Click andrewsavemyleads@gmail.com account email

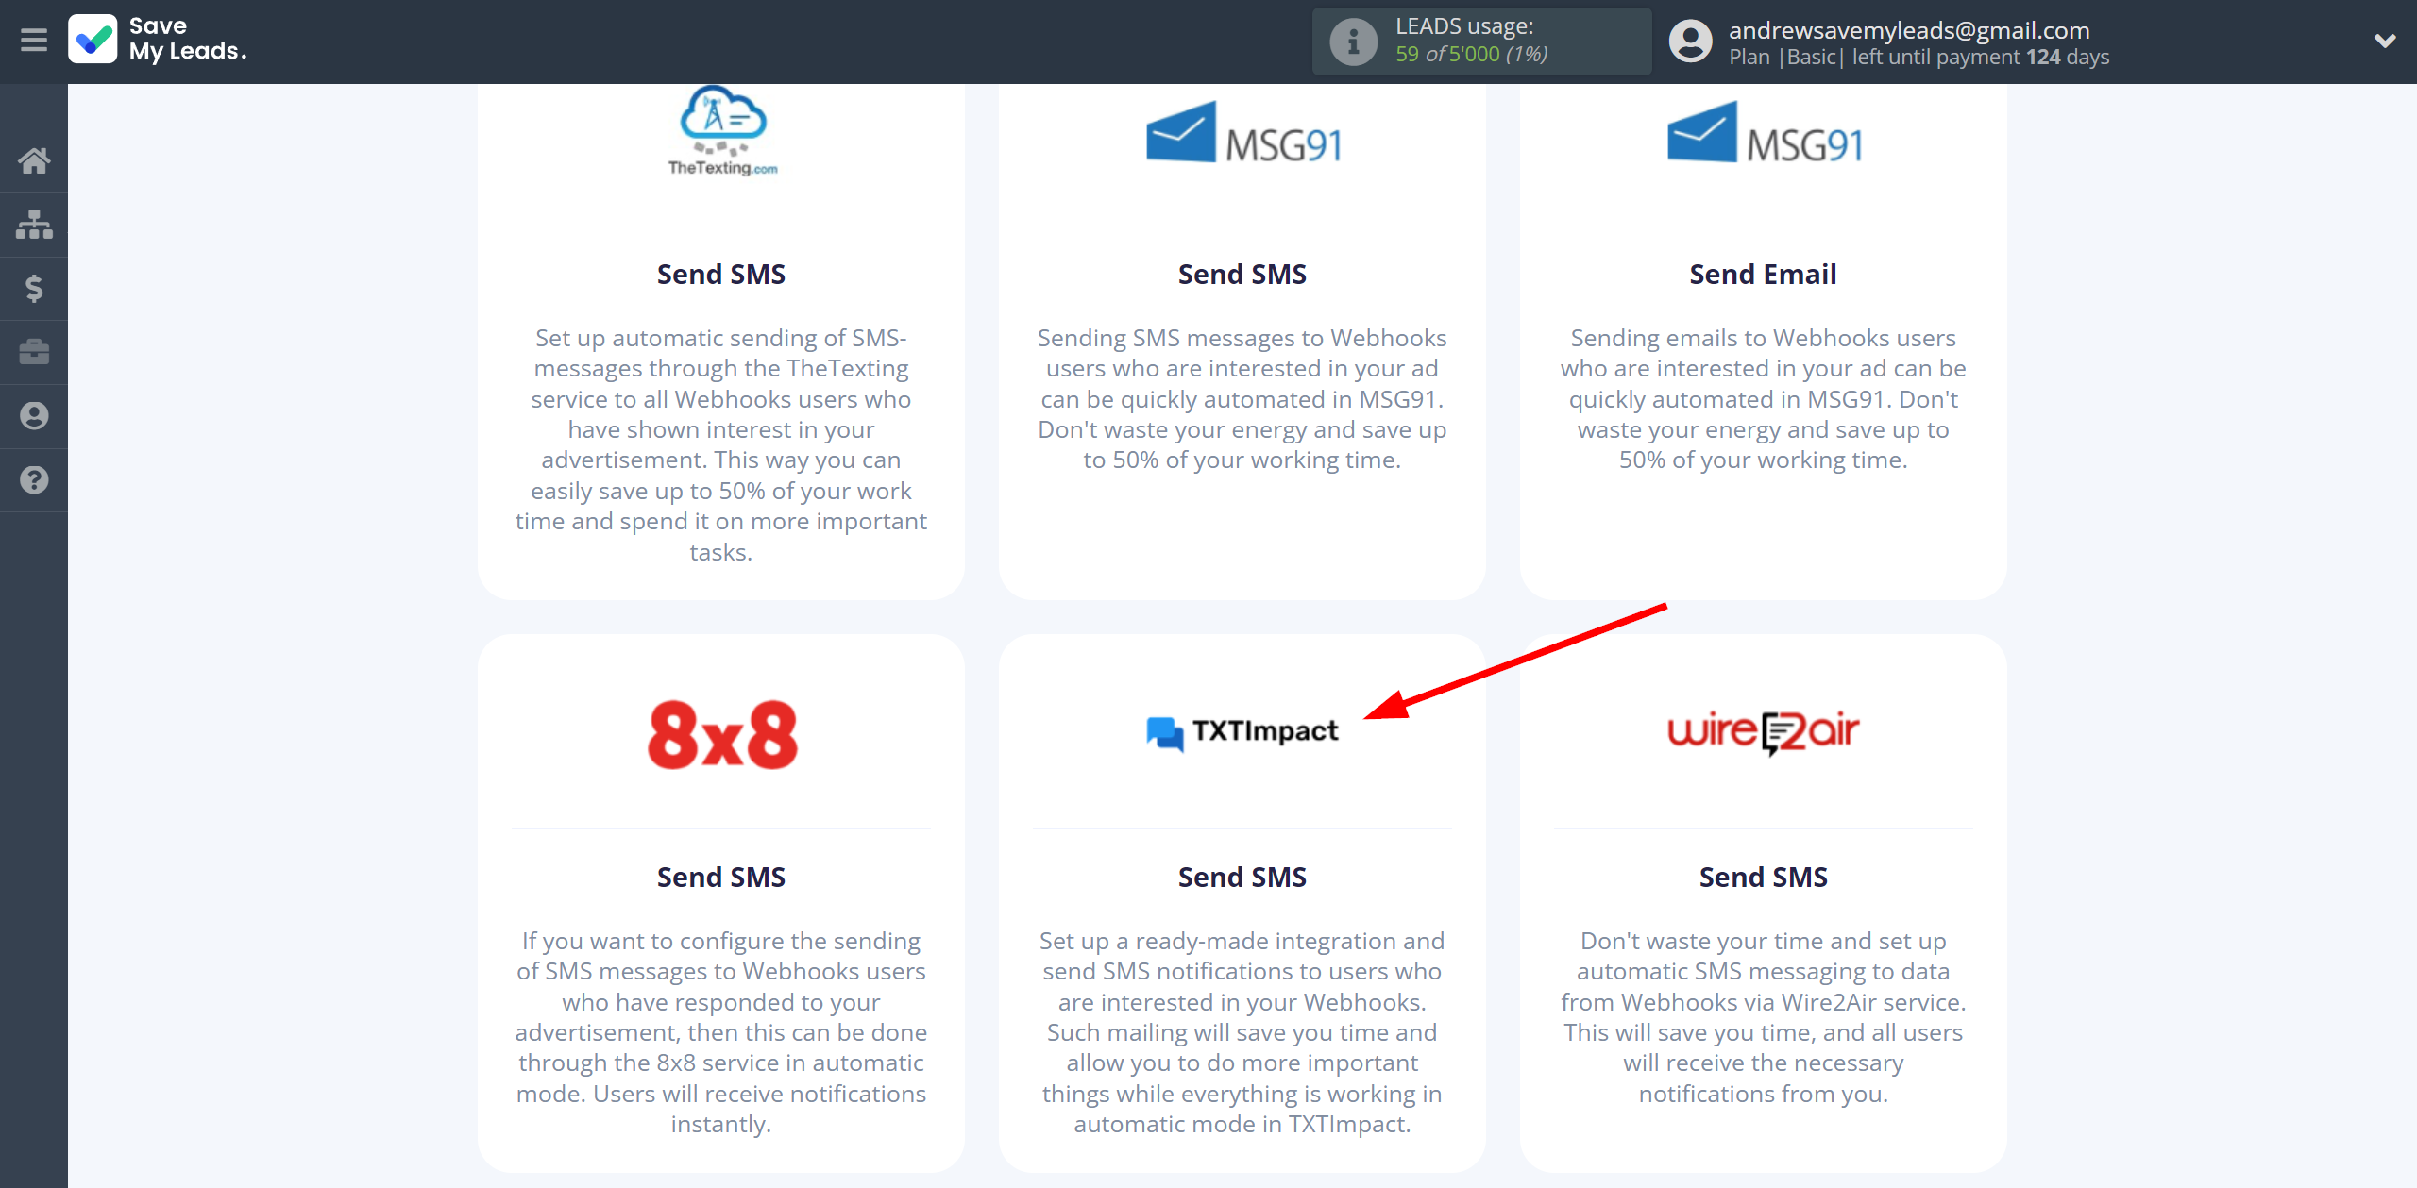tap(1909, 30)
